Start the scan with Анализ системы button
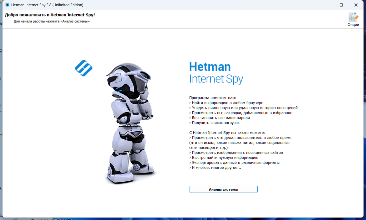Screen dimensions: 366x220 coord(223,189)
